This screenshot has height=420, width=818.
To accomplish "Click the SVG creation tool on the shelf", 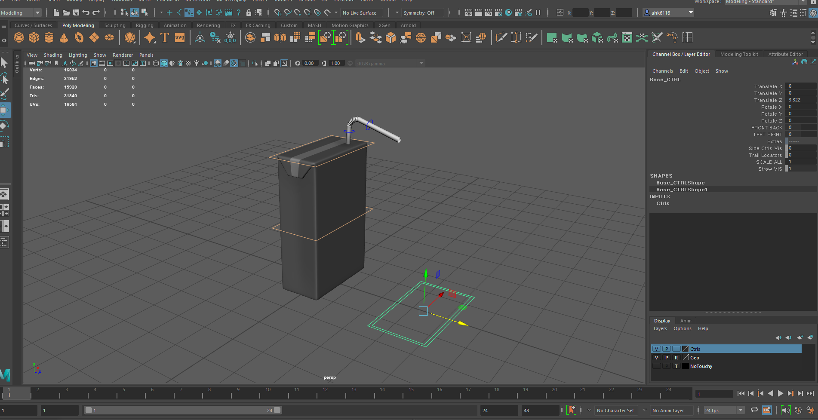I will click(180, 37).
